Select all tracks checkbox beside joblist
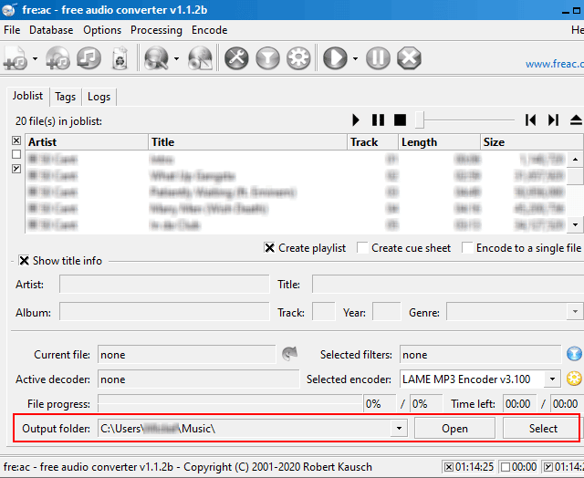584x478 pixels. (16, 140)
